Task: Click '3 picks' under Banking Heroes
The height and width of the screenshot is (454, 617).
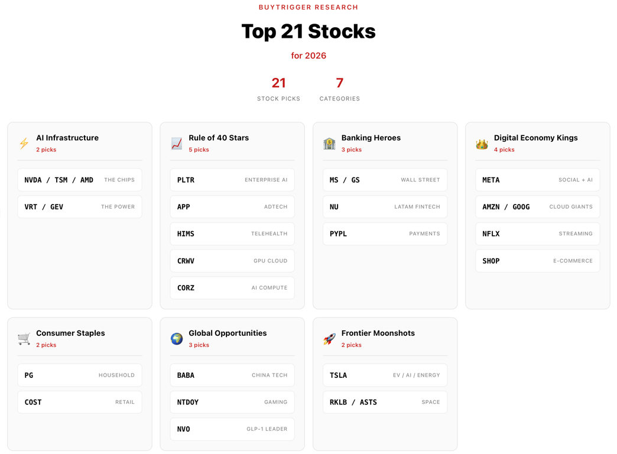Action: tap(352, 150)
